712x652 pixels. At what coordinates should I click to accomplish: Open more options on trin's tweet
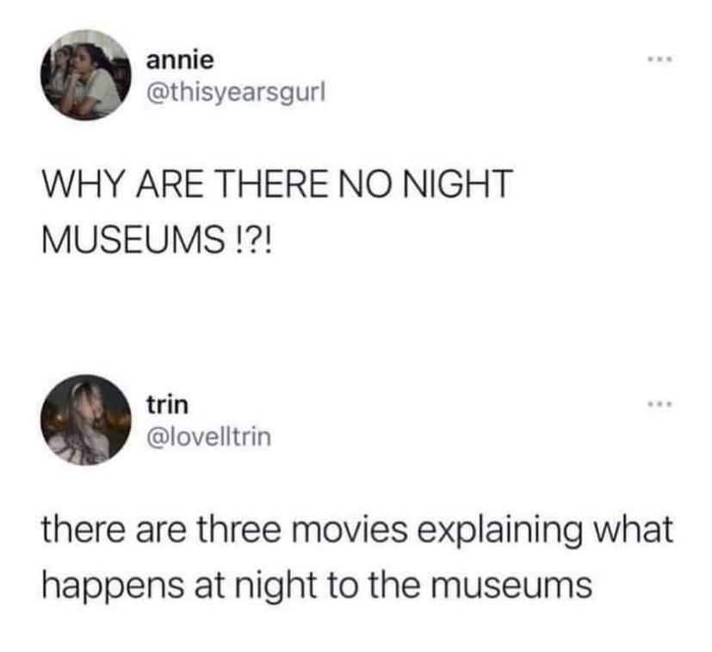661,403
